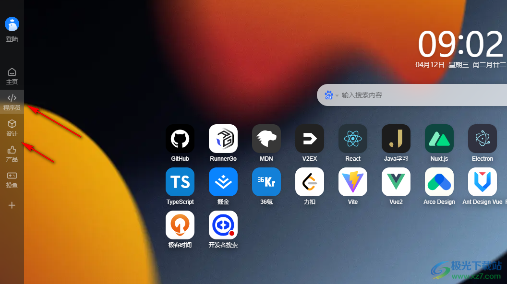The height and width of the screenshot is (284, 507).
Task: Click the 登陆 avatar to sign in
Action: tap(12, 24)
